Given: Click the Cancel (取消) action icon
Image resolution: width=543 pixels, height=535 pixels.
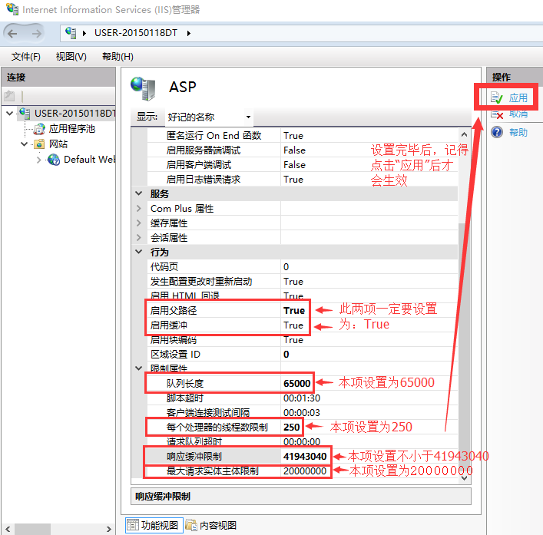Looking at the screenshot, I should tap(497, 114).
